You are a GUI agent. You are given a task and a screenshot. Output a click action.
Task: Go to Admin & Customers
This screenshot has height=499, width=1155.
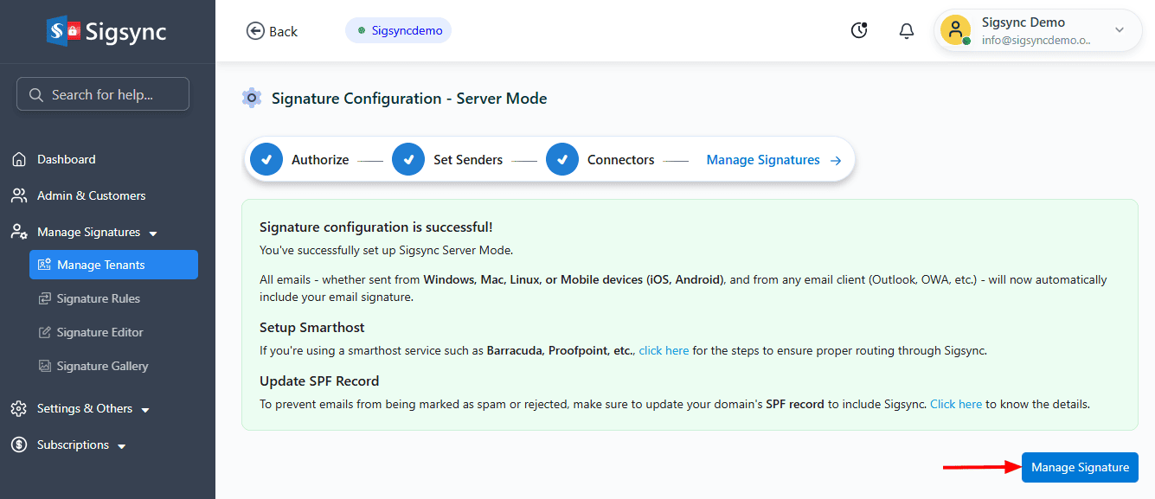click(x=91, y=195)
